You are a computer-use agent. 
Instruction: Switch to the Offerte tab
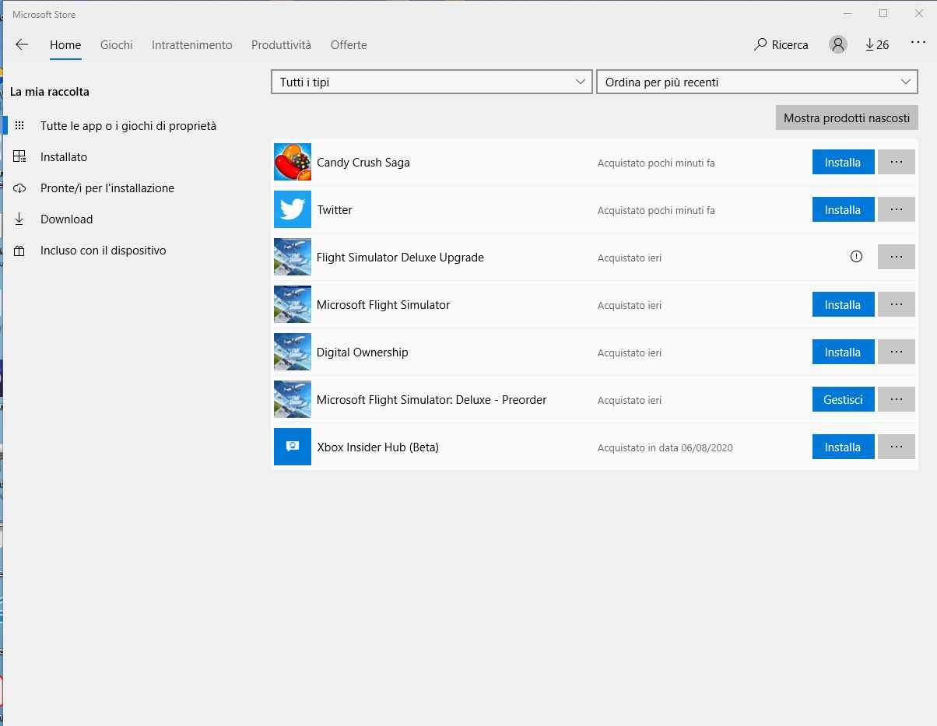(x=349, y=45)
